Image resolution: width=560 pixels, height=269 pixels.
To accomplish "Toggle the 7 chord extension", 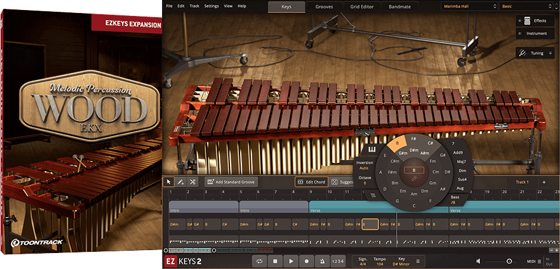I will tap(453, 144).
